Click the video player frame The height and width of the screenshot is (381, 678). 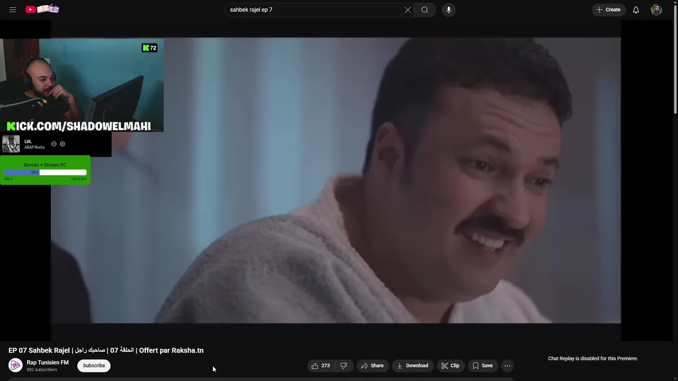point(336,180)
